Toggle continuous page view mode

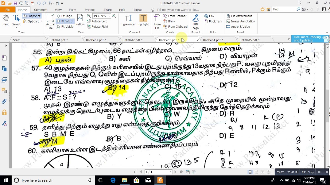256,172
